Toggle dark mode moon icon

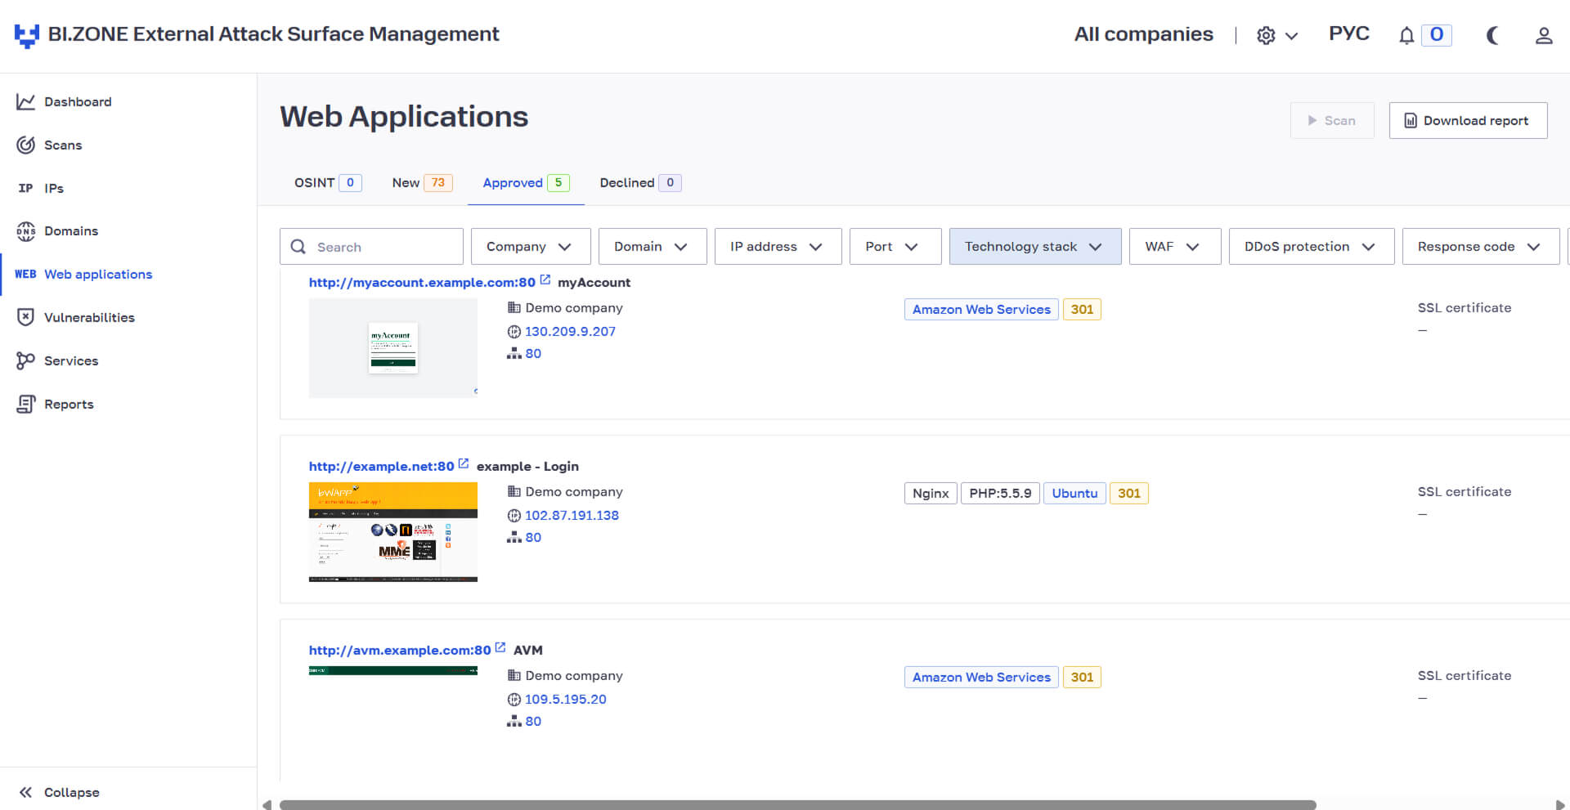(x=1492, y=35)
